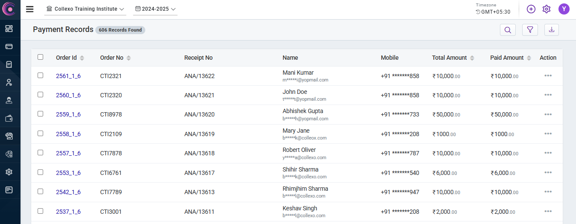The width and height of the screenshot is (576, 224).
Task: Tick the select-all checkbox in table header
Action: point(41,57)
